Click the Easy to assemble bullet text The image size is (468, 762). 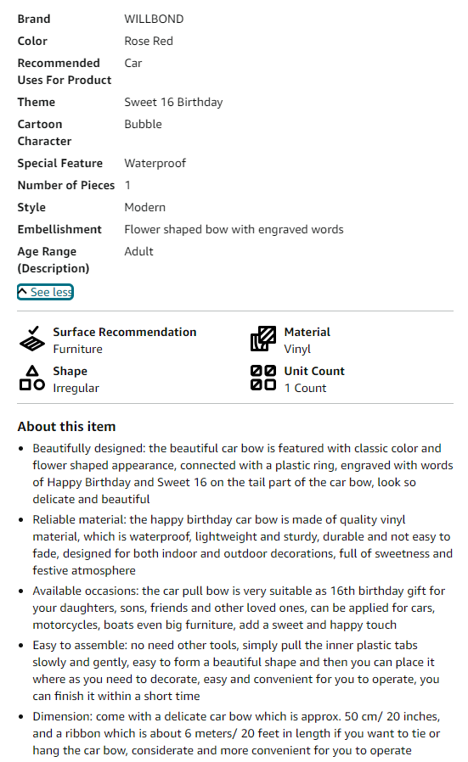(x=236, y=670)
